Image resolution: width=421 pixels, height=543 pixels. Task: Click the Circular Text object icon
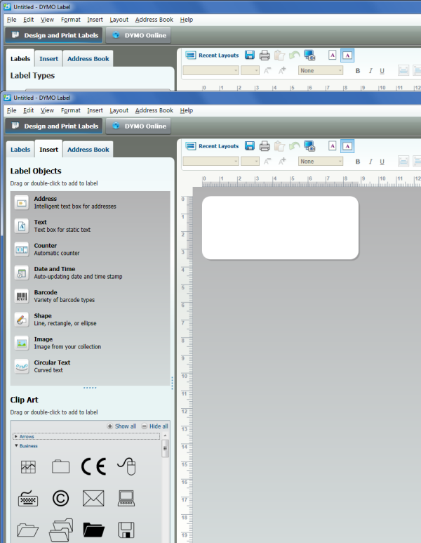click(22, 367)
